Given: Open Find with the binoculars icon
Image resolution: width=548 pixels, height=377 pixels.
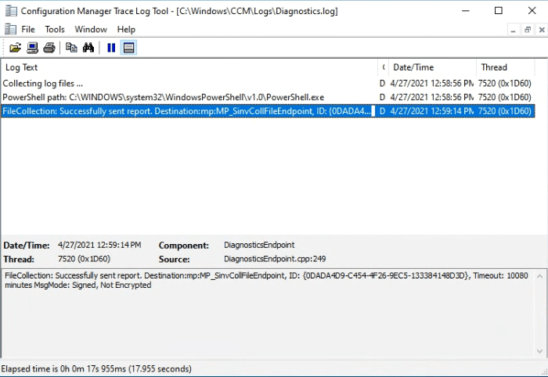Looking at the screenshot, I should coord(88,48).
